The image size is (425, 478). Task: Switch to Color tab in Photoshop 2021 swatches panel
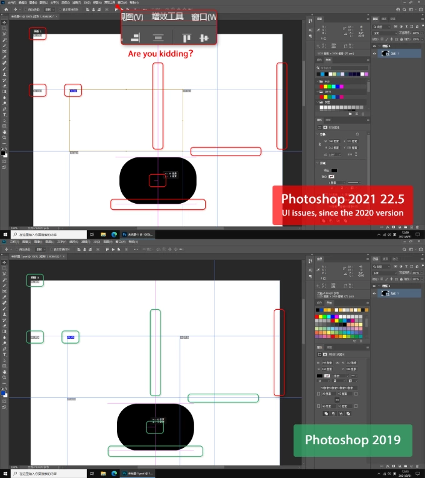319,60
